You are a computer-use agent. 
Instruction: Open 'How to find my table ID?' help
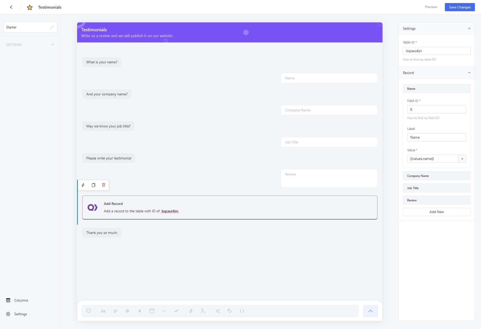click(419, 59)
